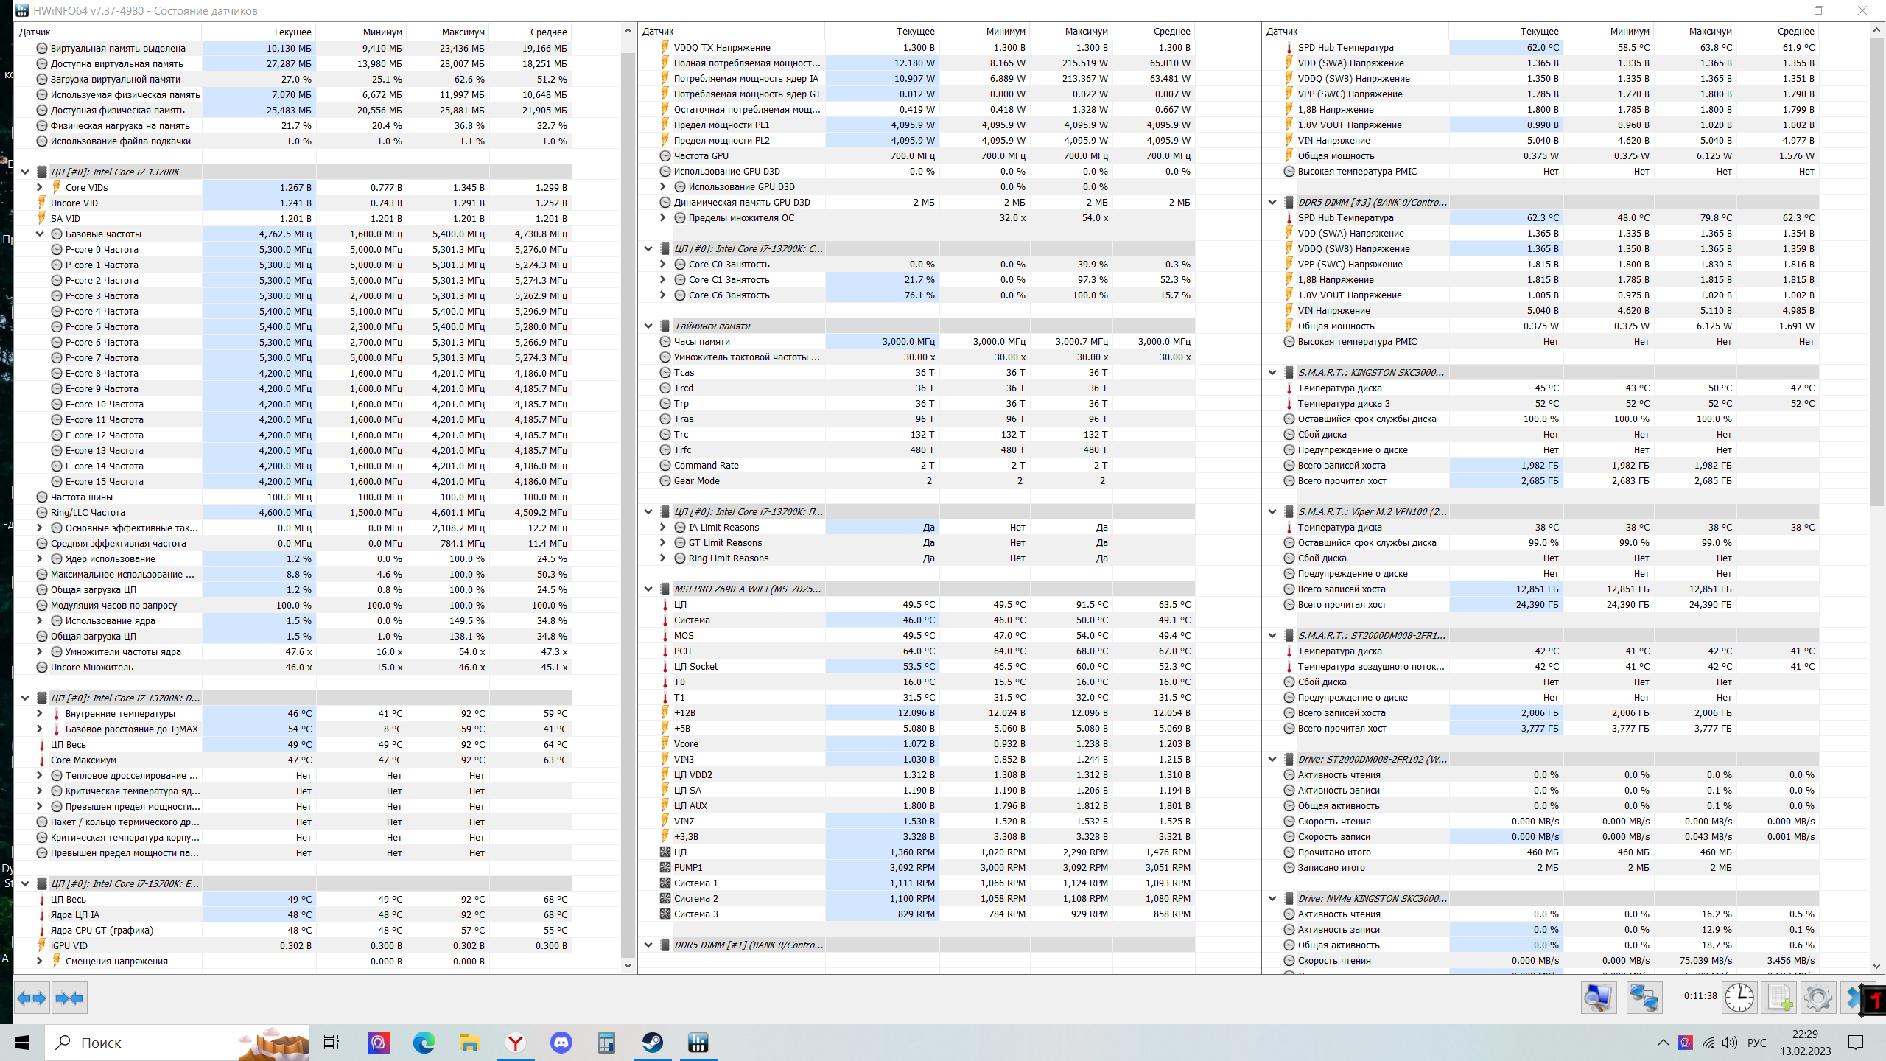Open the remote network monitoring icon
The width and height of the screenshot is (1886, 1061).
1644,998
